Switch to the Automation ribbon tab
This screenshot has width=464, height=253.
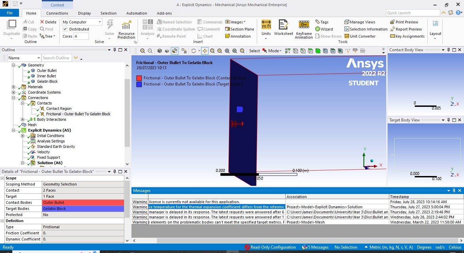coord(137,13)
